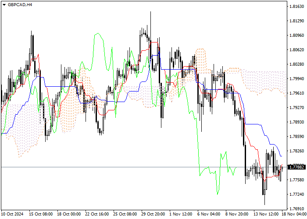Screen dimensions: 307x219
Task: Click the 1.79940 price scale label
Action: (296, 79)
